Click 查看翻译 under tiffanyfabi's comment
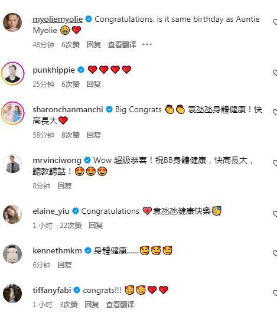 (120, 304)
